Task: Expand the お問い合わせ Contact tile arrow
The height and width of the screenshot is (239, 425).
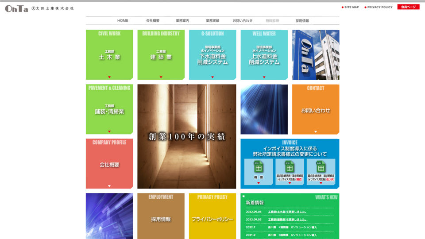Action: point(316,131)
